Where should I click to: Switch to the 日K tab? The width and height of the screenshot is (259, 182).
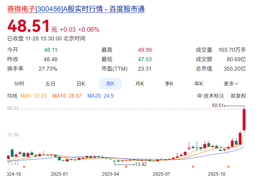81,84
